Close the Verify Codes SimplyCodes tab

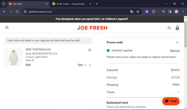pos(90,4)
